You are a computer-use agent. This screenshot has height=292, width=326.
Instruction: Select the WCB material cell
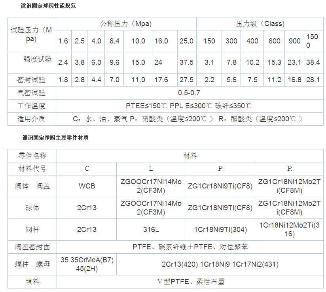point(87,186)
